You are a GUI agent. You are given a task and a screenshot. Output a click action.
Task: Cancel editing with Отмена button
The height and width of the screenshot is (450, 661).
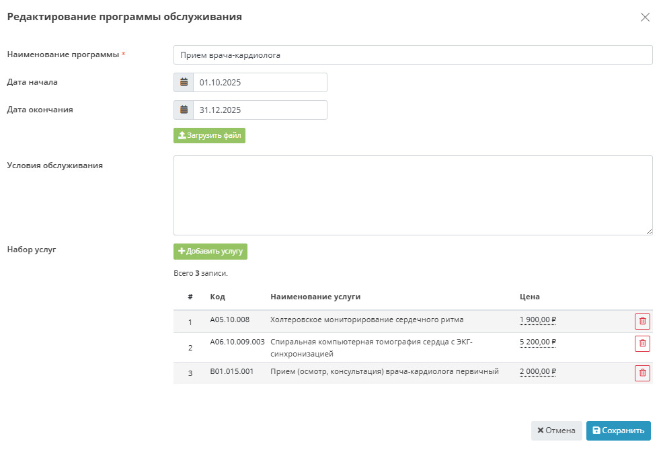(x=556, y=430)
